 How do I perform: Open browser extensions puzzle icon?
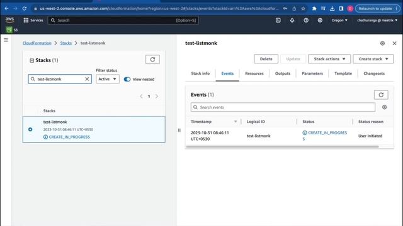tap(314, 8)
